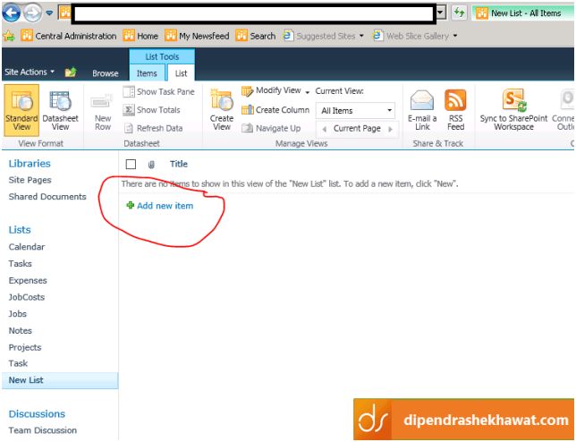Open the Home favorite link

coord(140,36)
